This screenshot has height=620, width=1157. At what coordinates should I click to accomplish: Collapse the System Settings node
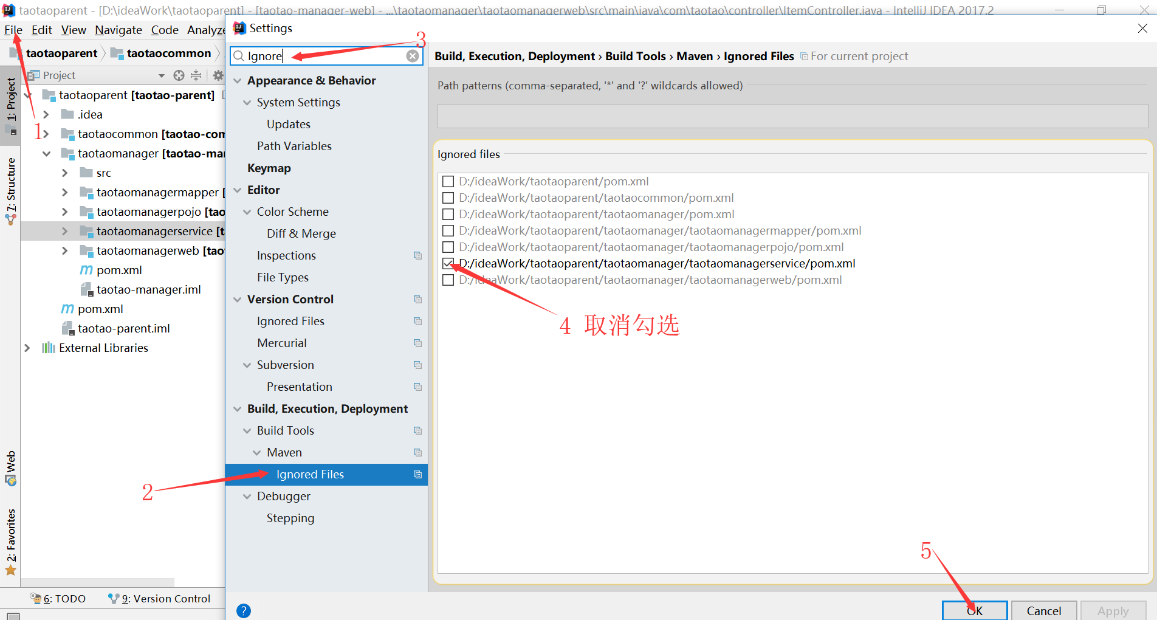(247, 103)
